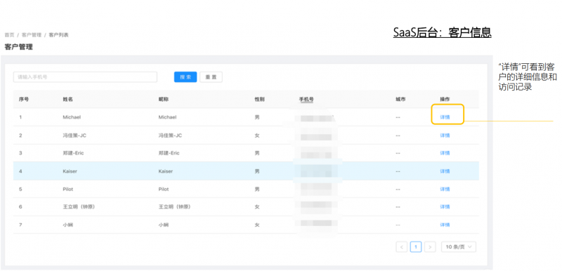
Task: Click Kaiser in the 昵称 column
Action: [x=166, y=171]
